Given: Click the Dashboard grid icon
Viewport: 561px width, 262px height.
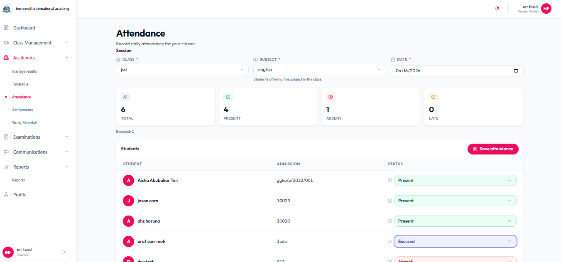Looking at the screenshot, I should (x=6, y=28).
